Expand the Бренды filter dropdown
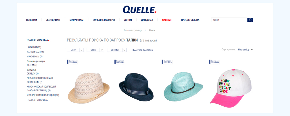Viewport: 290px width, 116px height. (117, 50)
